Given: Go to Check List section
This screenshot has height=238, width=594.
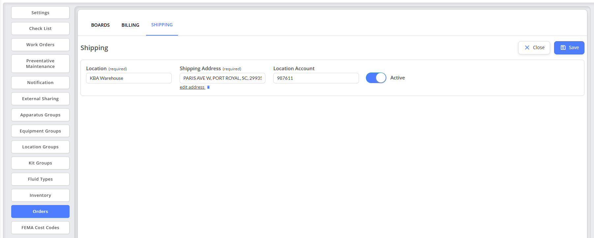Looking at the screenshot, I should coord(40,28).
